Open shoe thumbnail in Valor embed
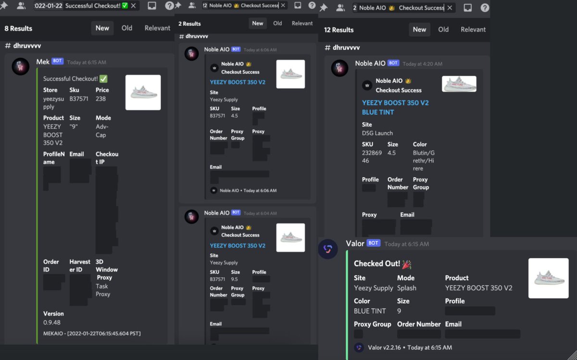Viewport: 577px width, 360px height. tap(549, 278)
